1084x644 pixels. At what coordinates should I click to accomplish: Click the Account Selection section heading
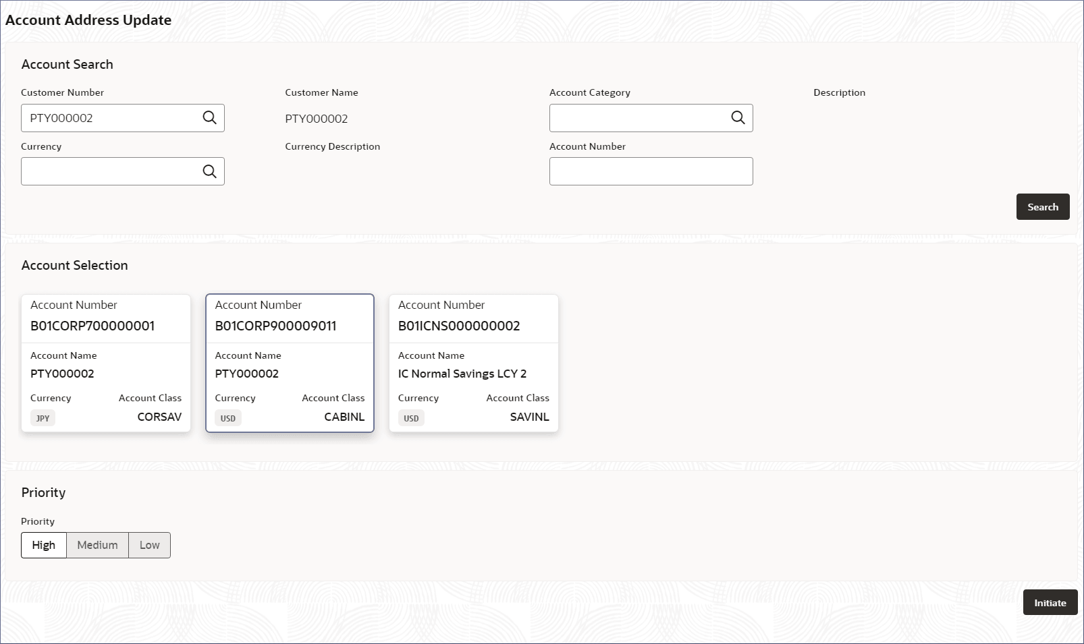tap(75, 265)
